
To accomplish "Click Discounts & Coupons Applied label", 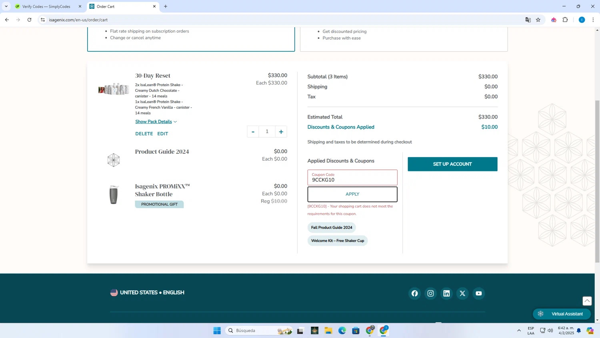I will click(x=341, y=127).
